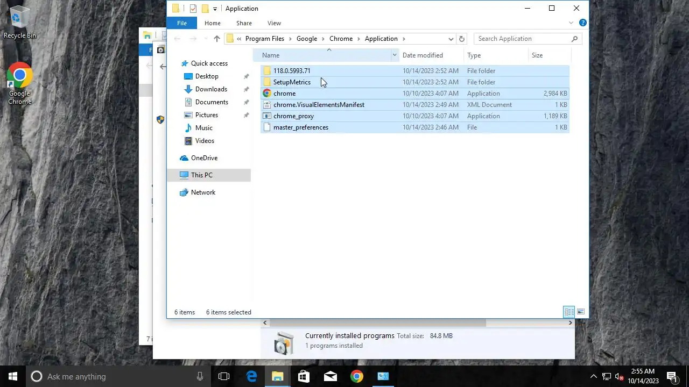Click the chrome_proxy file icon

(267, 116)
